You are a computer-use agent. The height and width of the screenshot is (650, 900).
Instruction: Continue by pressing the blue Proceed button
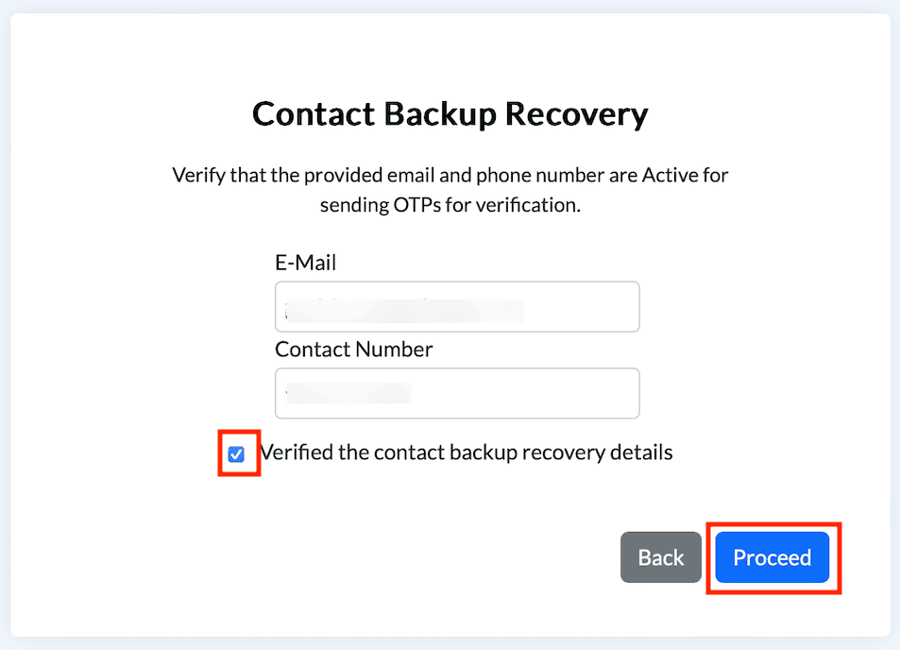coord(772,557)
